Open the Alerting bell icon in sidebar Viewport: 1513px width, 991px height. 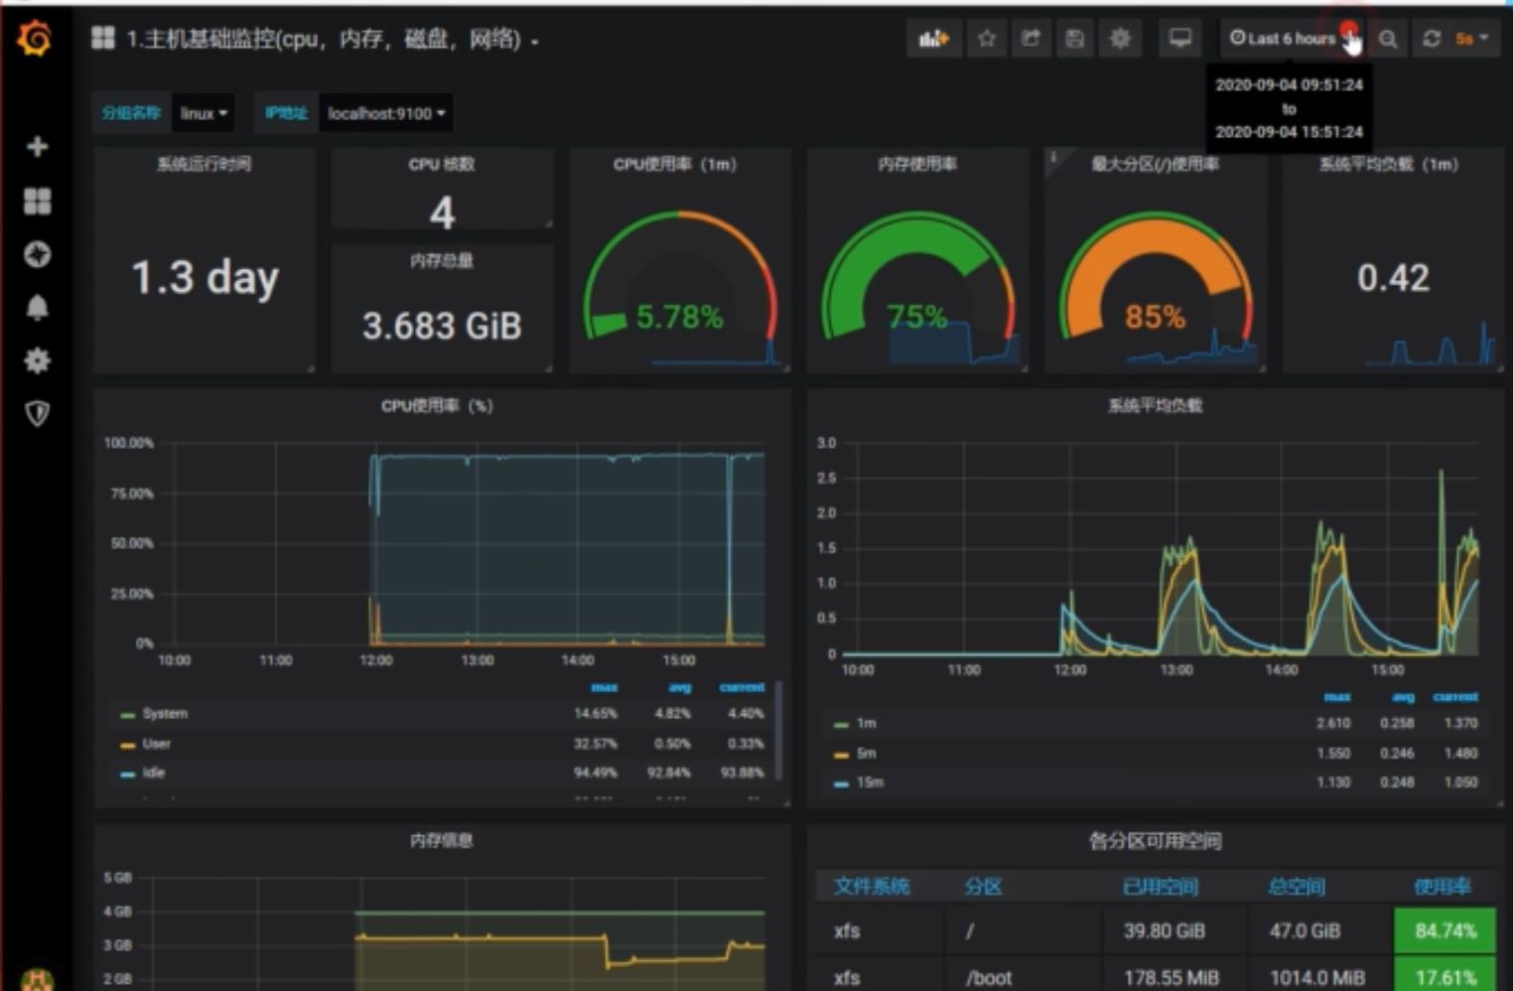coord(37,308)
